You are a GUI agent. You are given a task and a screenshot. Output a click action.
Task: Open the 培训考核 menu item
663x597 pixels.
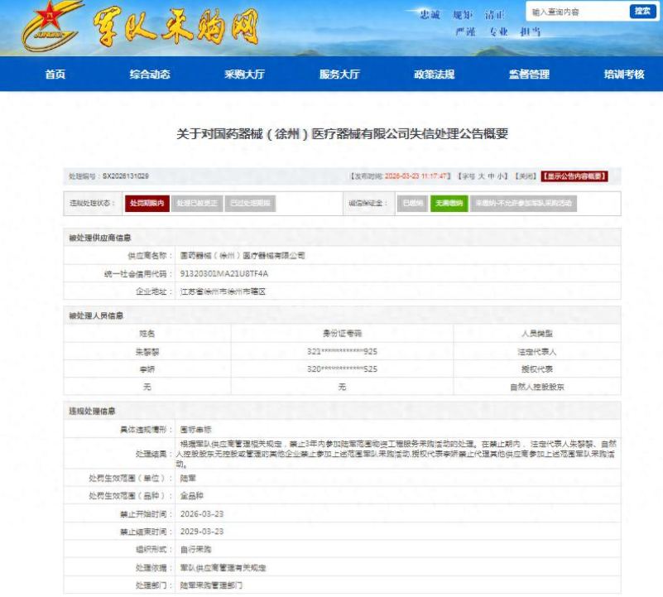click(x=623, y=75)
